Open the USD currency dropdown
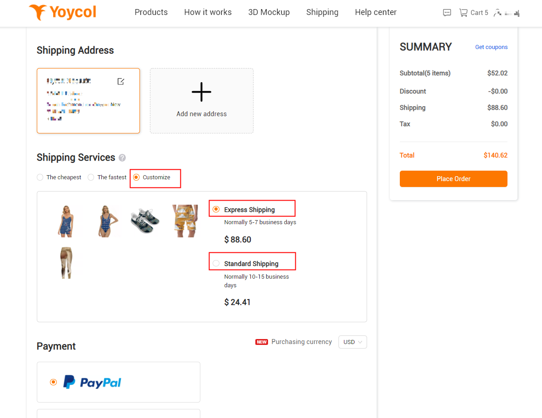 [x=353, y=342]
